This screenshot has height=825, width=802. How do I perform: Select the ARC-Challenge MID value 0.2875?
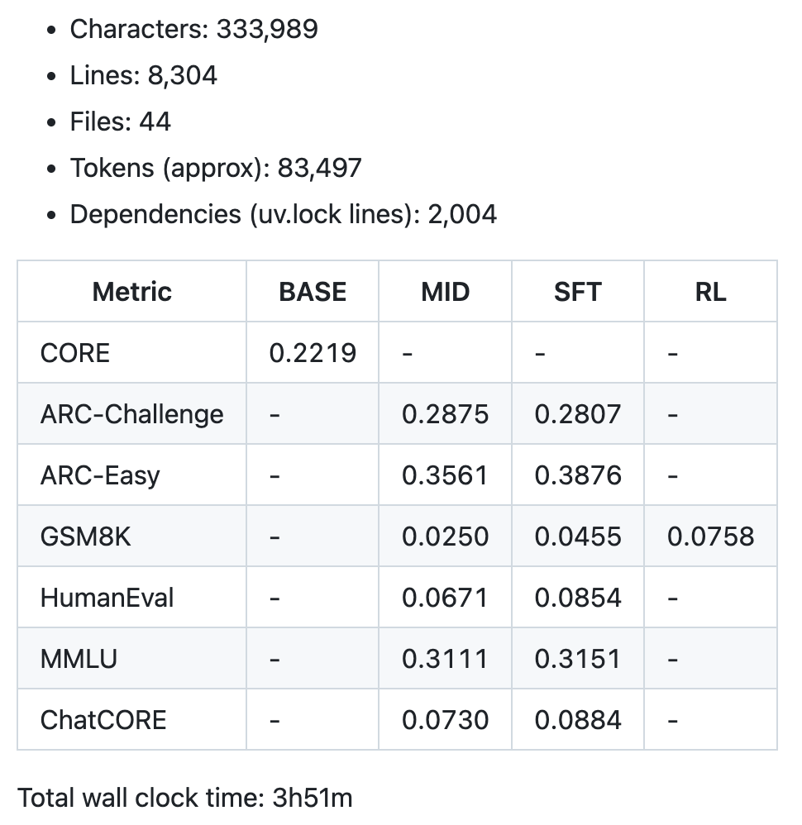[x=445, y=413]
